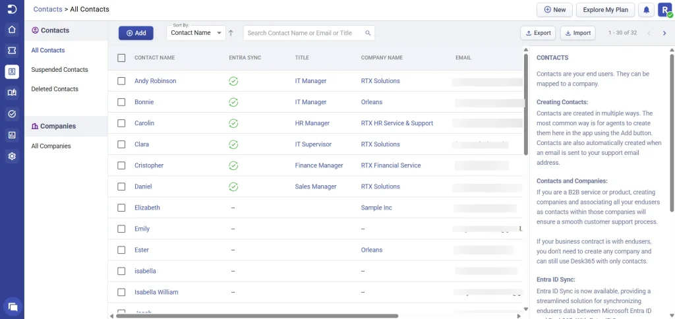Click Explore My Plan button
Viewport: 675px width, 319px height.
coord(605,10)
